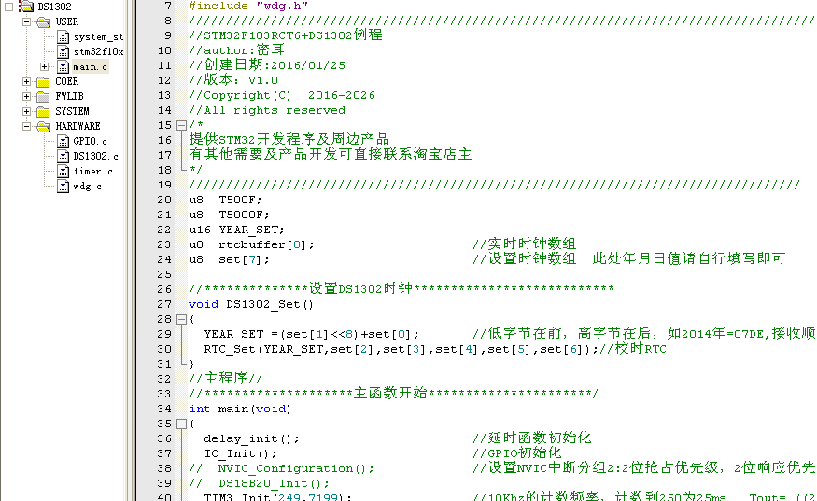Click the 'u8 T5000F;' declaration
This screenshot has height=501, width=817.
(x=230, y=215)
